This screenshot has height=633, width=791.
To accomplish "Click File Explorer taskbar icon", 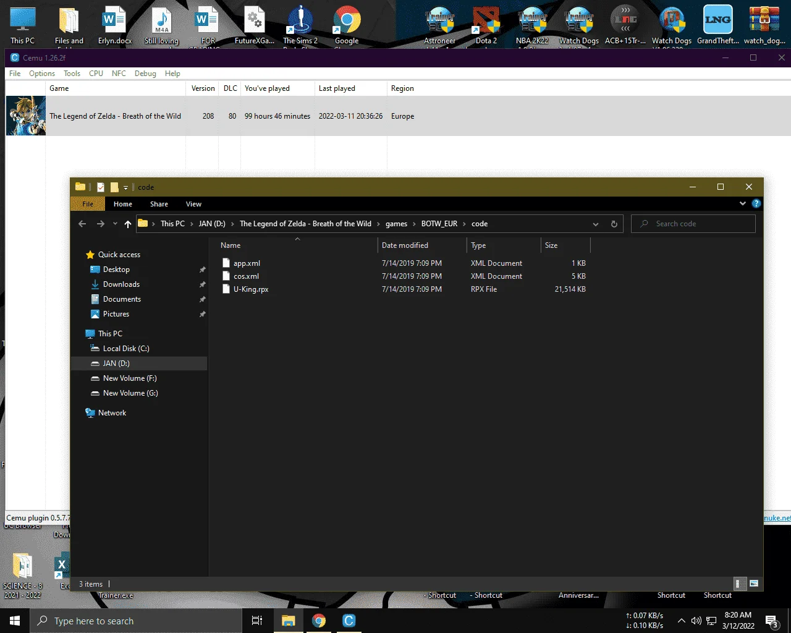I will pos(289,621).
